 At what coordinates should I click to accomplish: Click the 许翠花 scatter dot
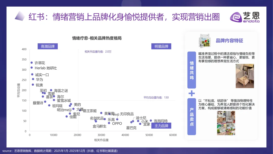point(32,63)
